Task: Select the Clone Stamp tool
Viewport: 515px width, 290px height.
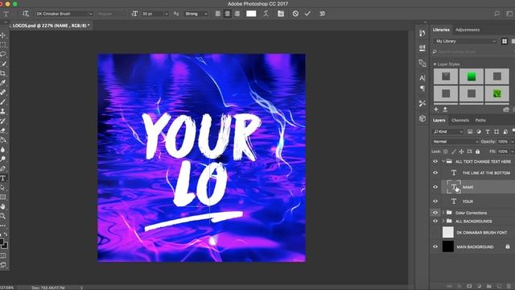Action: (x=3, y=111)
